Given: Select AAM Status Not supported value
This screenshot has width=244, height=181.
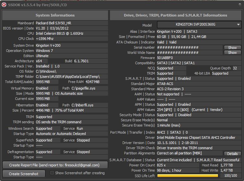Looking at the screenshot, I should (168, 94).
